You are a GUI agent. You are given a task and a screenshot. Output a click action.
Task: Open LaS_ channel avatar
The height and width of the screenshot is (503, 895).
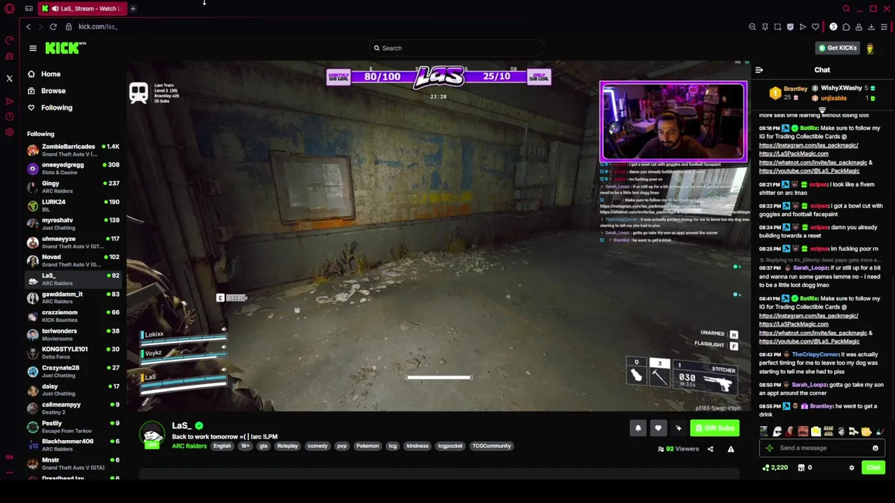point(152,435)
